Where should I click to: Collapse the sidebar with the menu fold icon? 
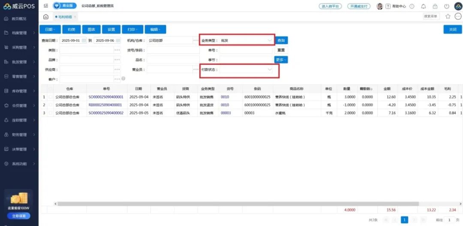click(x=46, y=6)
